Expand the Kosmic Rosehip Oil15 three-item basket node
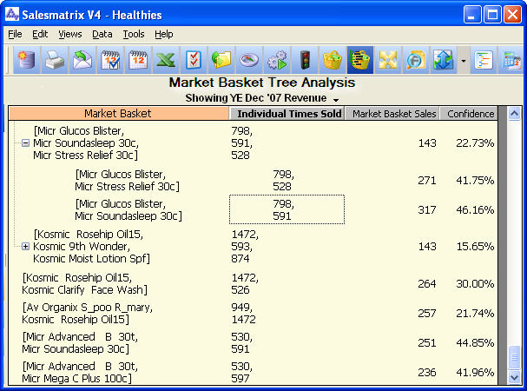Viewport: 527px width, 391px height. [25, 246]
